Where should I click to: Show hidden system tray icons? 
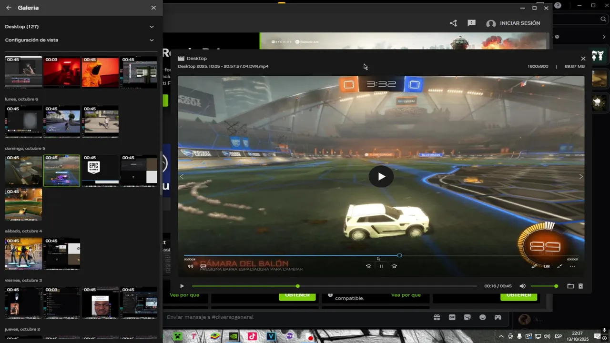coord(502,336)
